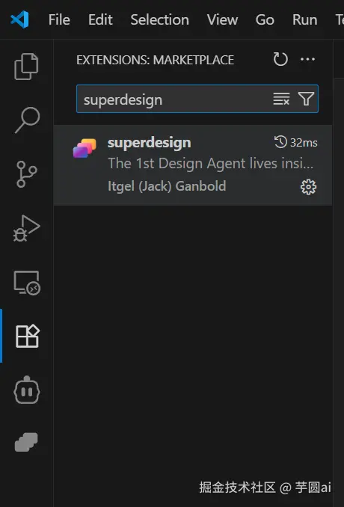Open the Search view magnifier icon
The width and height of the screenshot is (344, 507).
pyautogui.click(x=27, y=120)
